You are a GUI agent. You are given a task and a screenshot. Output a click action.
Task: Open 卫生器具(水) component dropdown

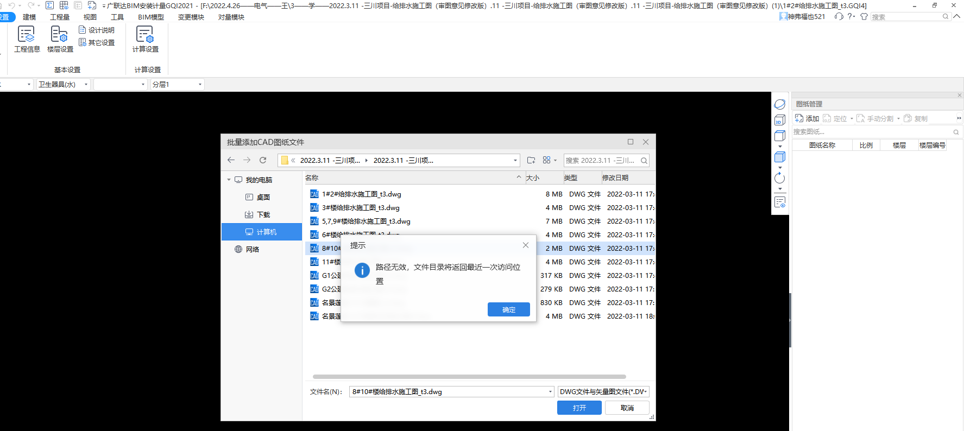tap(64, 84)
